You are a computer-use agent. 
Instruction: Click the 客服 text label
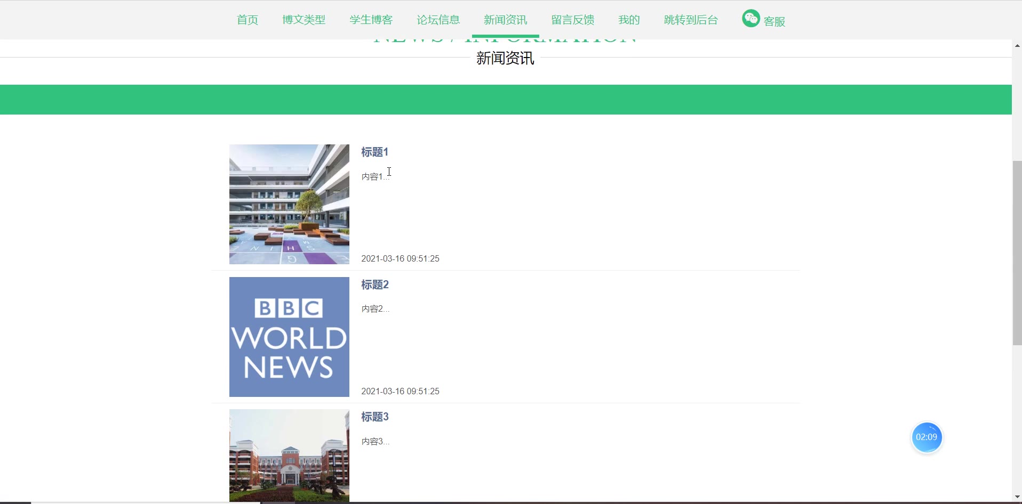[x=774, y=21]
